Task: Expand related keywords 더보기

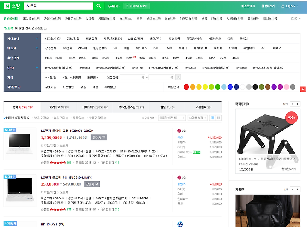Action: tap(295, 19)
